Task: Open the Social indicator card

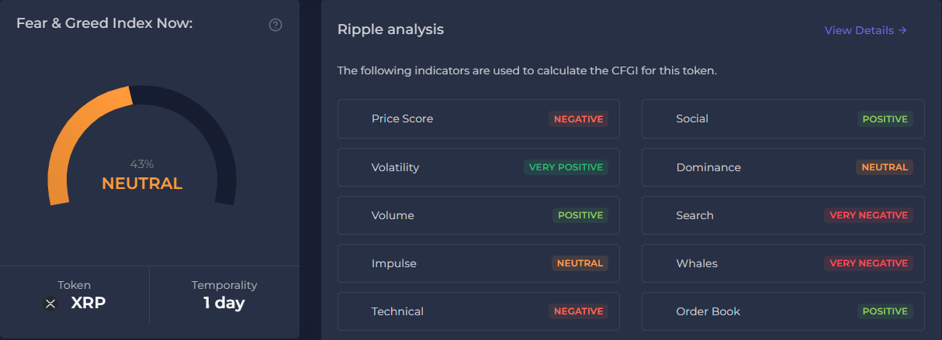Action: coord(782,119)
